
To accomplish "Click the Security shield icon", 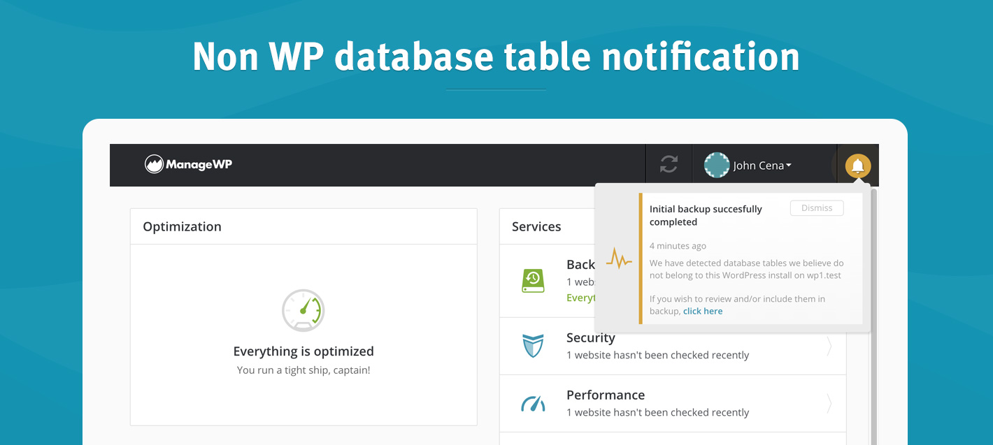I will click(x=533, y=346).
